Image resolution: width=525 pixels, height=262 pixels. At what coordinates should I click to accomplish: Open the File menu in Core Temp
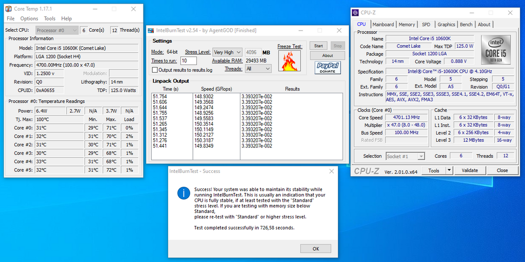tap(11, 19)
